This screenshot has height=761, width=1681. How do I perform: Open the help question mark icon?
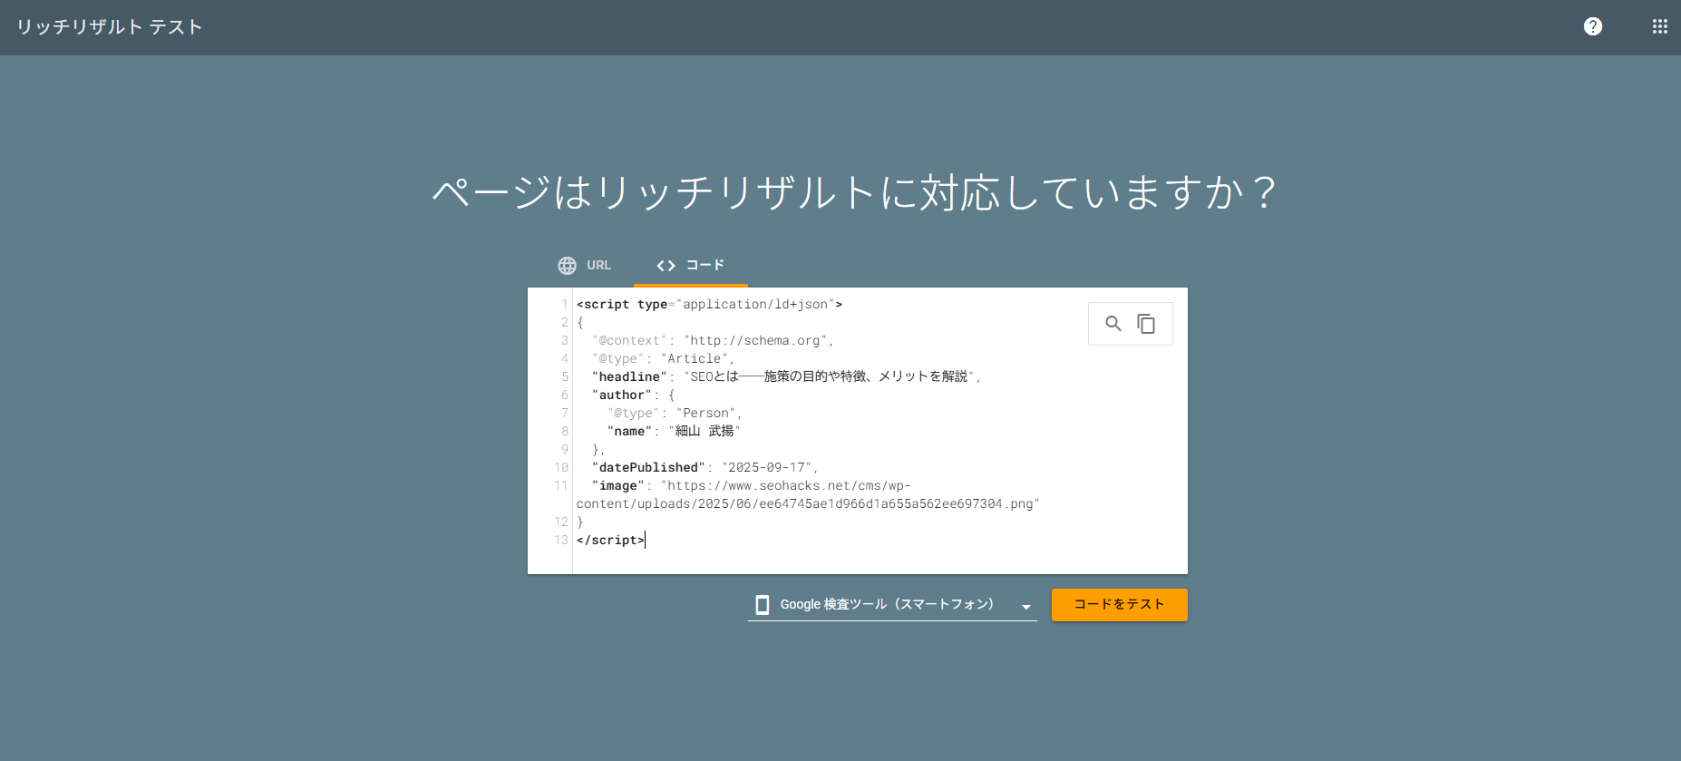click(x=1593, y=26)
